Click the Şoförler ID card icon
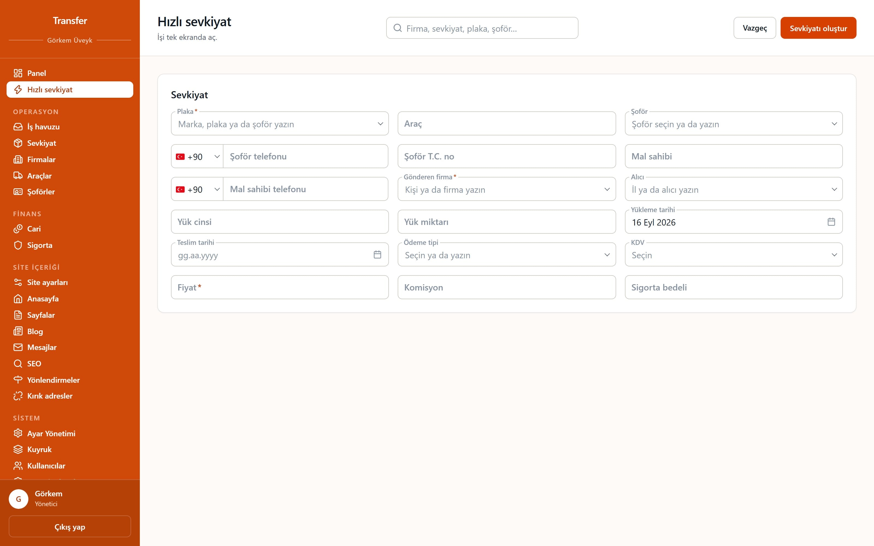Image resolution: width=874 pixels, height=546 pixels. click(x=18, y=192)
